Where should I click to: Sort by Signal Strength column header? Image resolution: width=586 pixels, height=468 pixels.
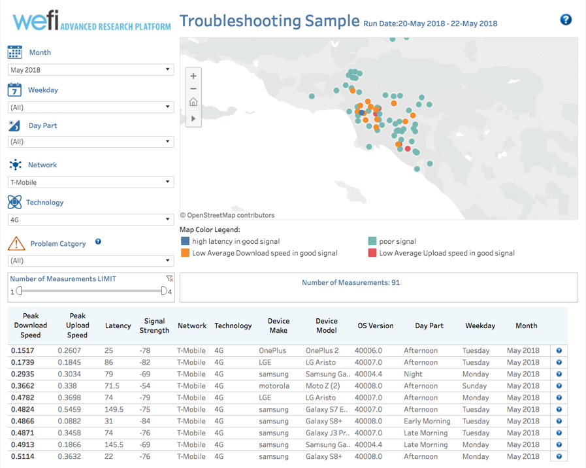point(154,326)
